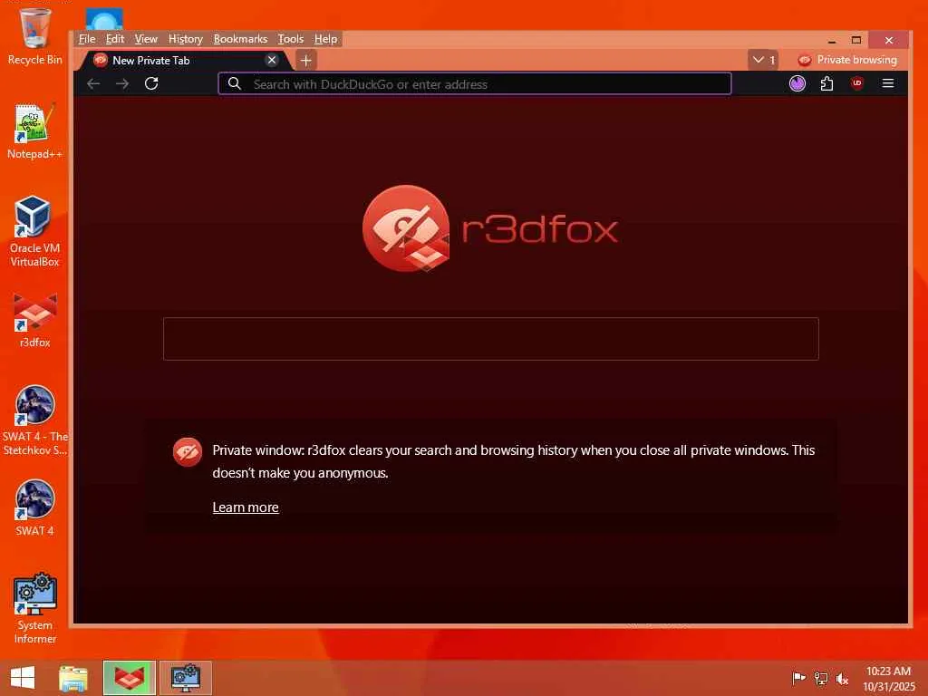Select the New Private Tab tab
Screen dimensions: 928x696
click(x=185, y=61)
